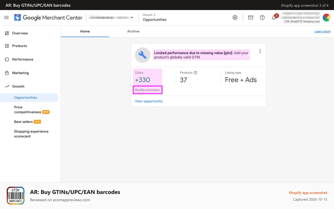This screenshot has width=334, height=209.
Task: Click the Weekly estimates label
Action: 147,90
